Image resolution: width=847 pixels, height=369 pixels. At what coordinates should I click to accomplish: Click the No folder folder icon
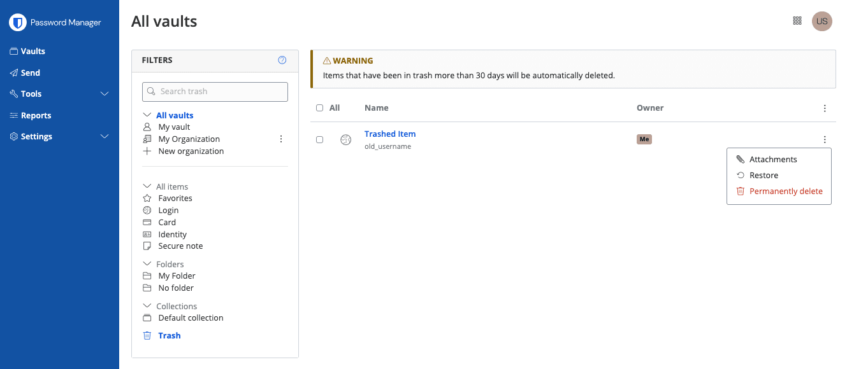(x=147, y=288)
